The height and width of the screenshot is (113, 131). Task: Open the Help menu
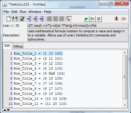click(48, 12)
